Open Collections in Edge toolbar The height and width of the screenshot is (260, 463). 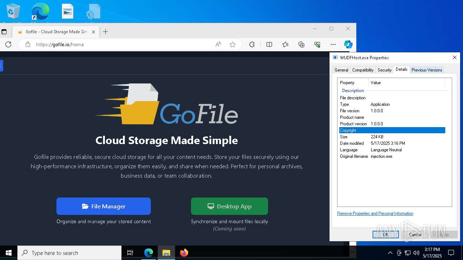pos(301,44)
